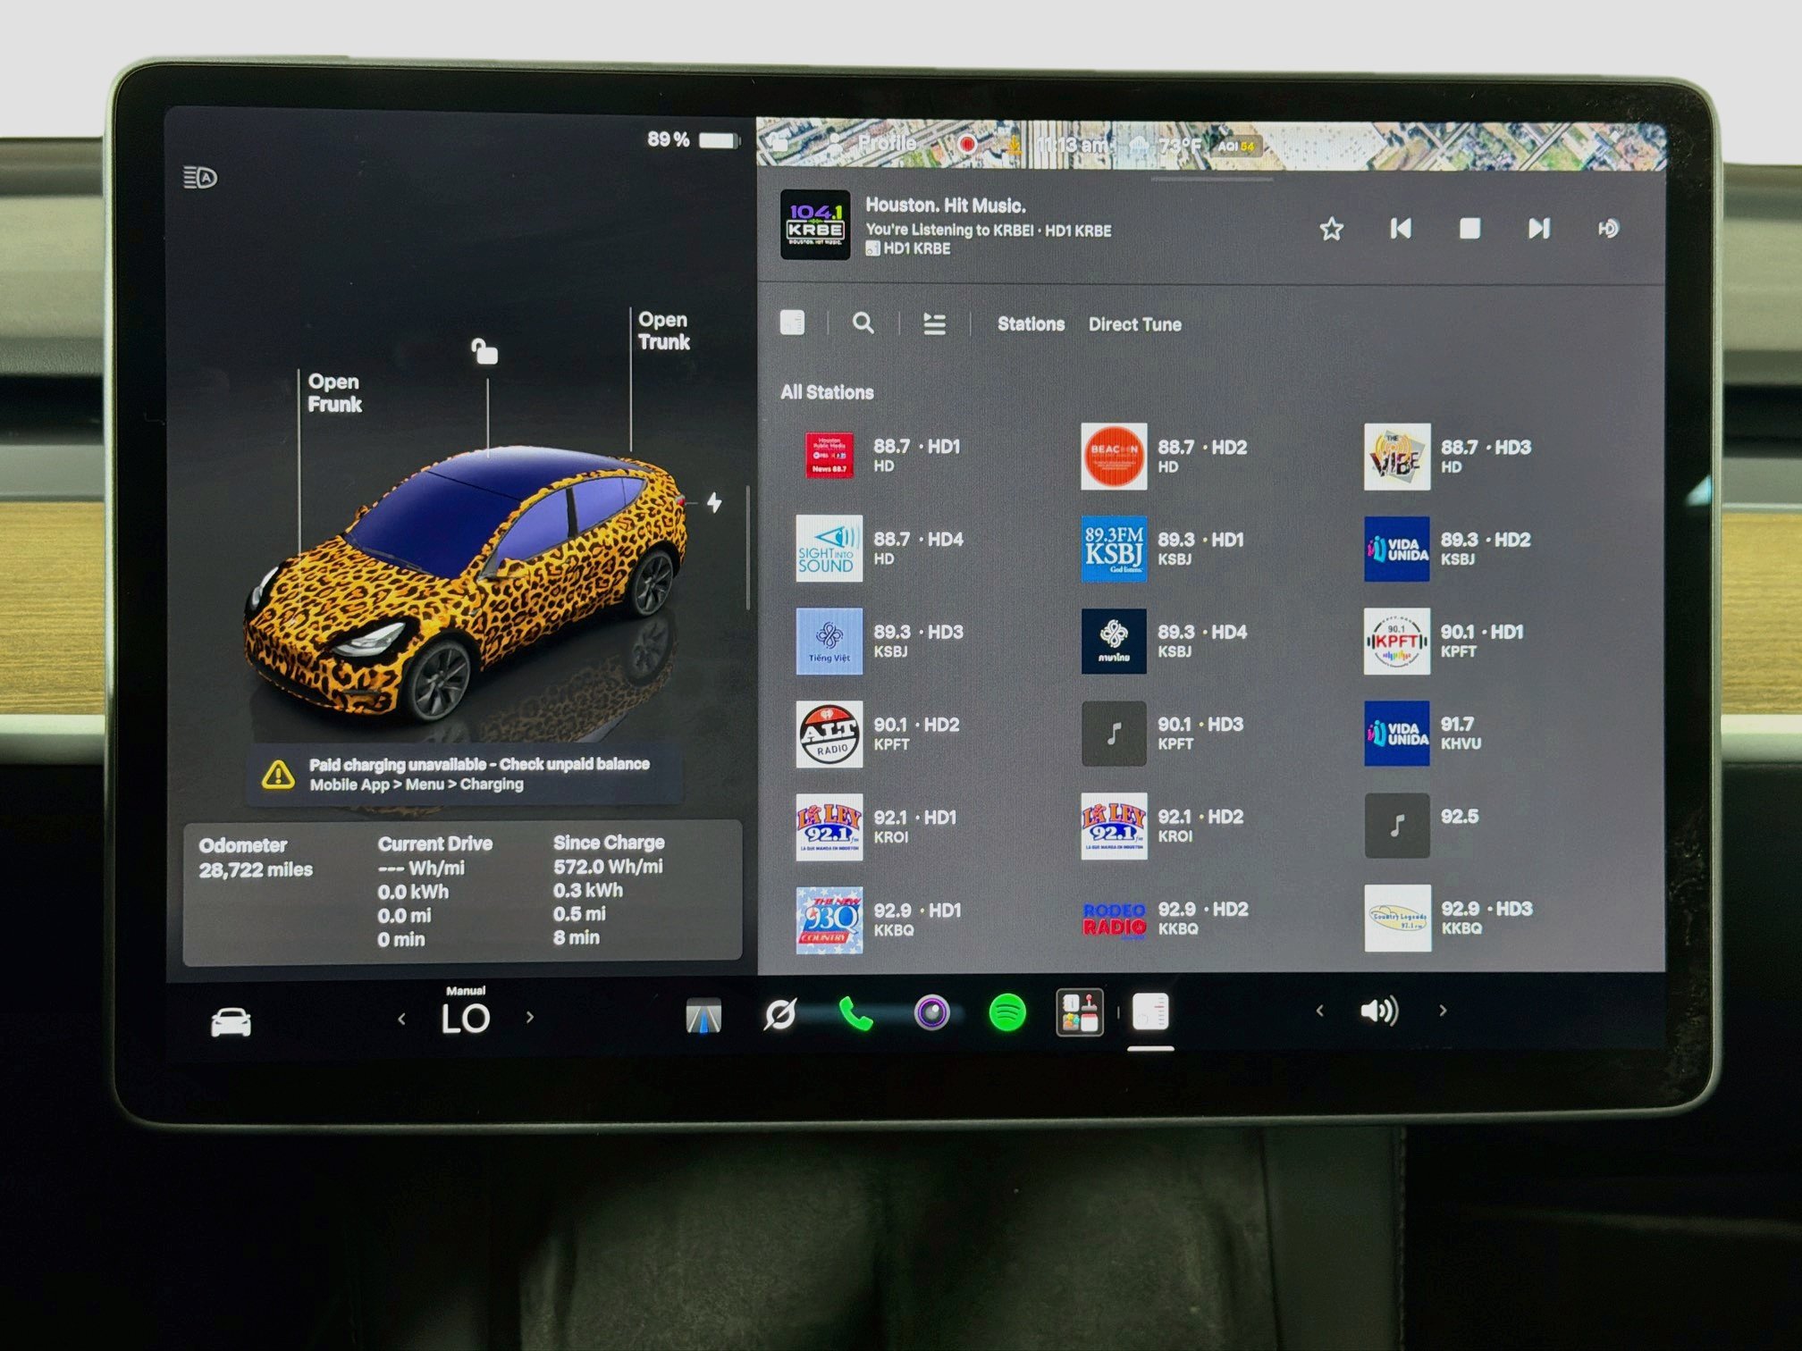Switch to Direct Tune tab
Image resolution: width=1802 pixels, height=1351 pixels.
[x=1134, y=324]
